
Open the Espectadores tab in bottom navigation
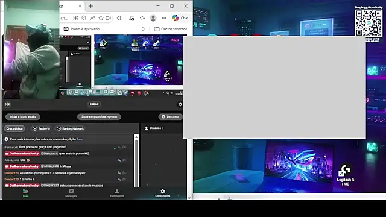(117, 193)
